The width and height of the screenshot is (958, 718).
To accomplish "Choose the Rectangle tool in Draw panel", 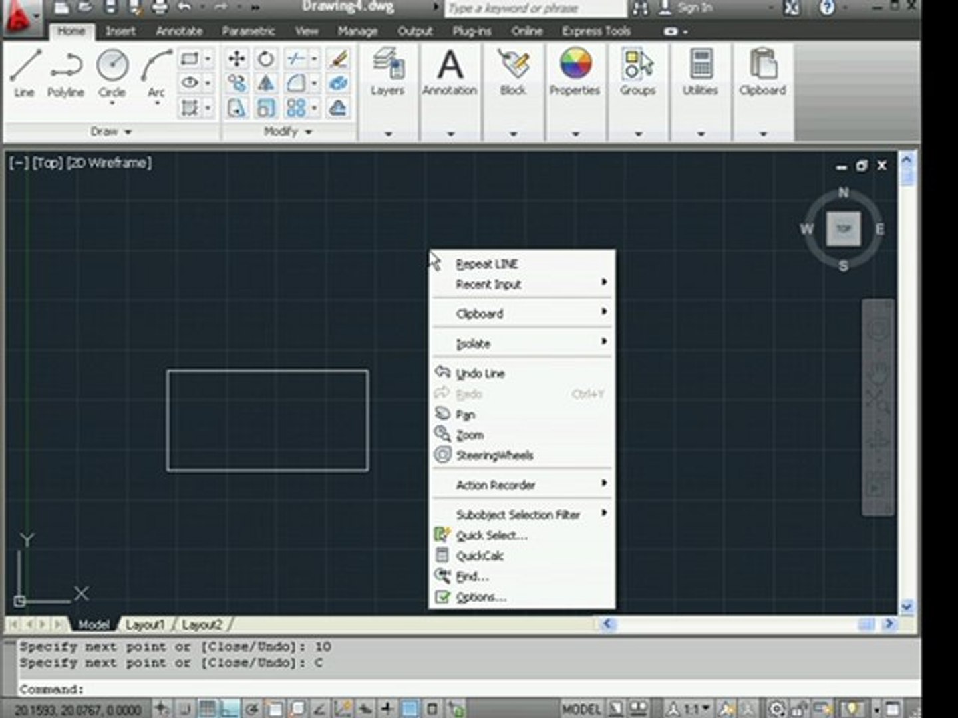I will tap(190, 59).
